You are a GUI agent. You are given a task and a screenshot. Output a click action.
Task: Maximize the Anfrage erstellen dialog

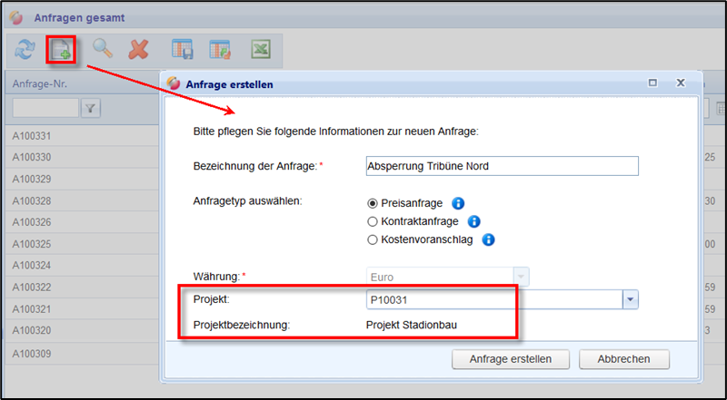tap(652, 83)
